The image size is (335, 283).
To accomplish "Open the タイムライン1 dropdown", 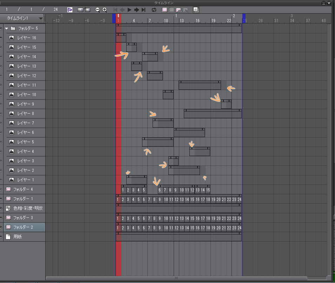I will pos(41,18).
